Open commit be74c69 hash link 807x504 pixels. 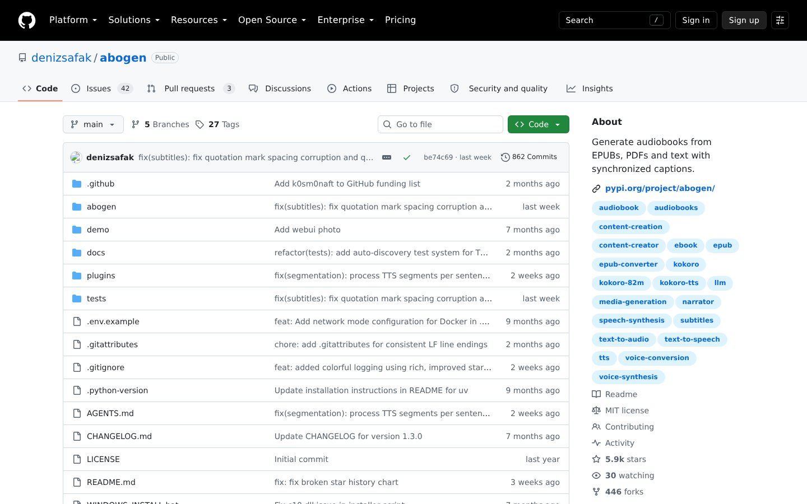(x=438, y=157)
